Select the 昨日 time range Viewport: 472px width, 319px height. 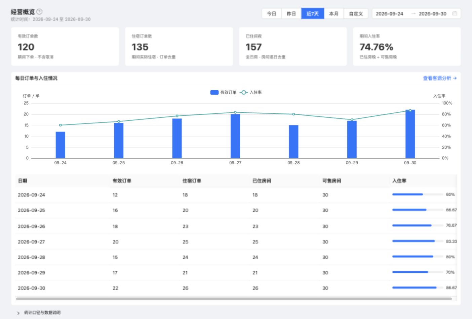291,14
